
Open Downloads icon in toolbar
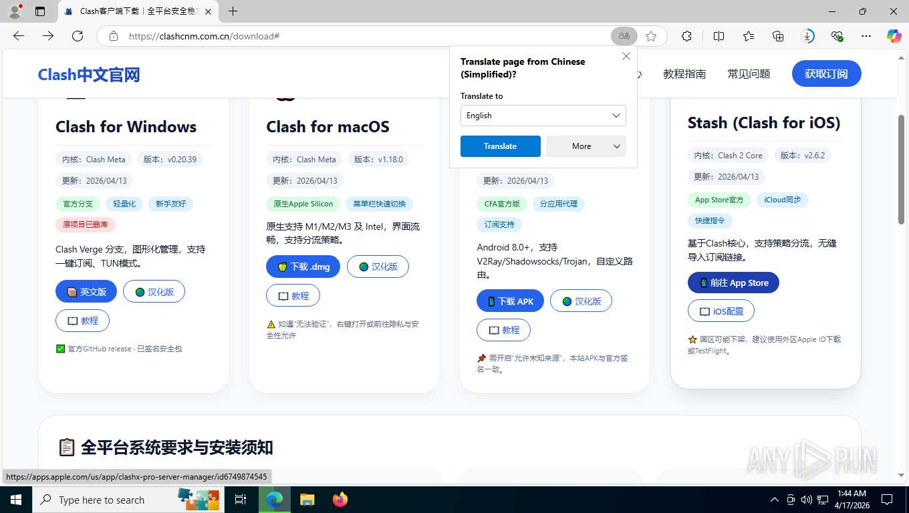pyautogui.click(x=807, y=36)
